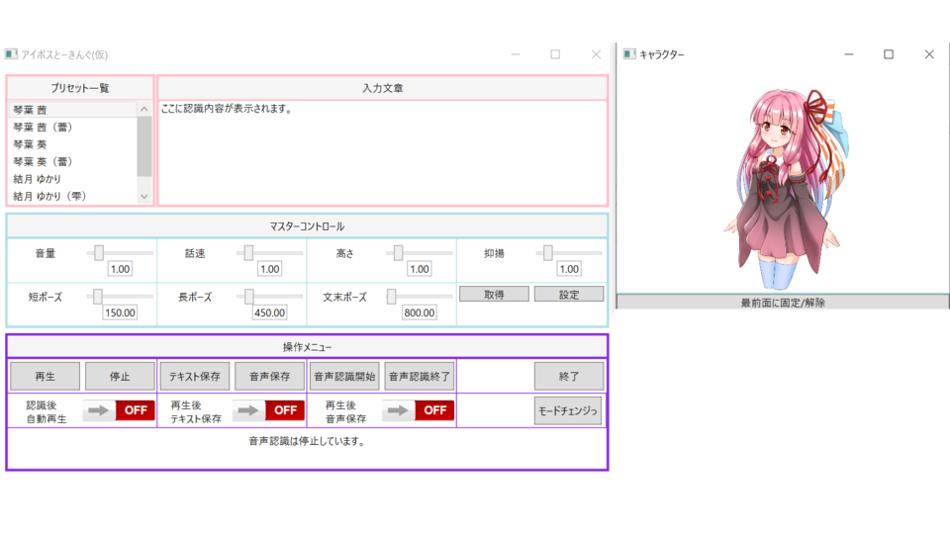The width and height of the screenshot is (950, 534).
Task: Toggle 再生後テキスト保存 OFF switch
Action: coord(268,410)
